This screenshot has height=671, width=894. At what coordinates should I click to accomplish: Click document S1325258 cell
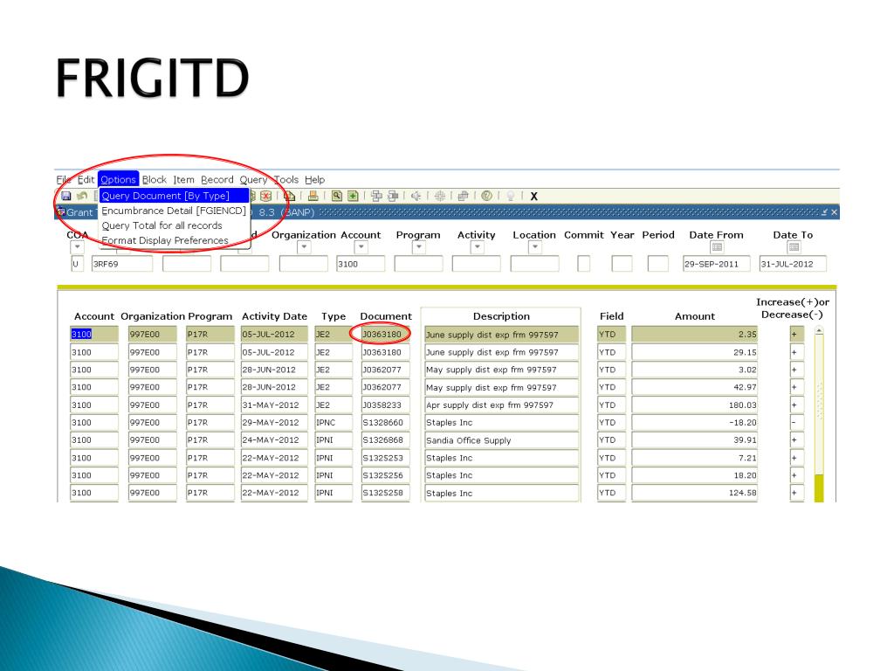(385, 493)
